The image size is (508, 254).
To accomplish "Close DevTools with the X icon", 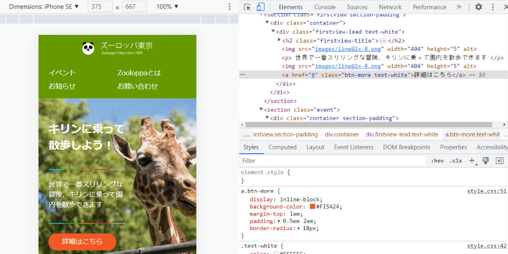I will click(505, 7).
